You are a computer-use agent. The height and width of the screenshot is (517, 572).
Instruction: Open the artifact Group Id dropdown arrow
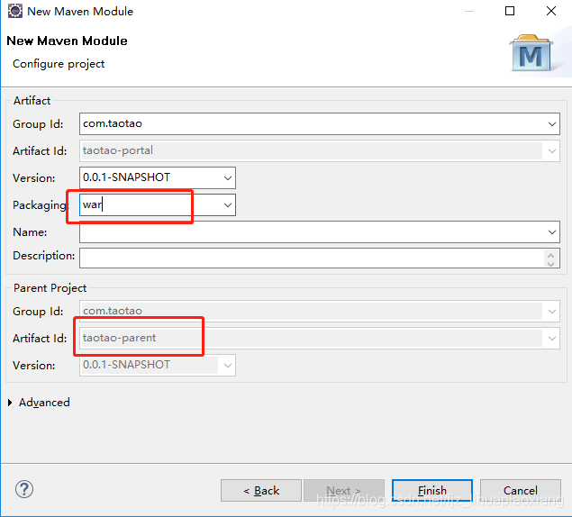[551, 124]
